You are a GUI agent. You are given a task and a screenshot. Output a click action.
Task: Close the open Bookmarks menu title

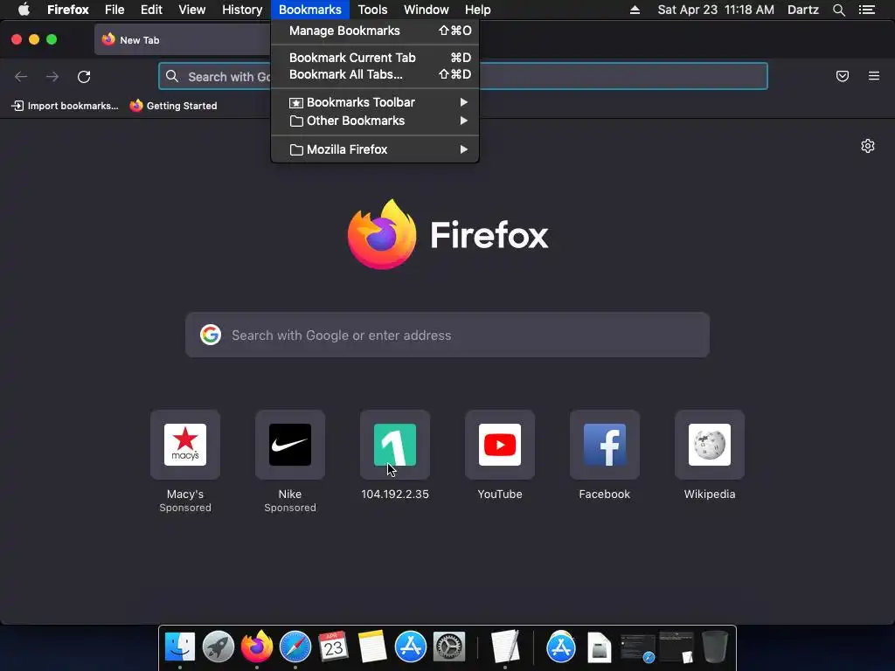[310, 10]
